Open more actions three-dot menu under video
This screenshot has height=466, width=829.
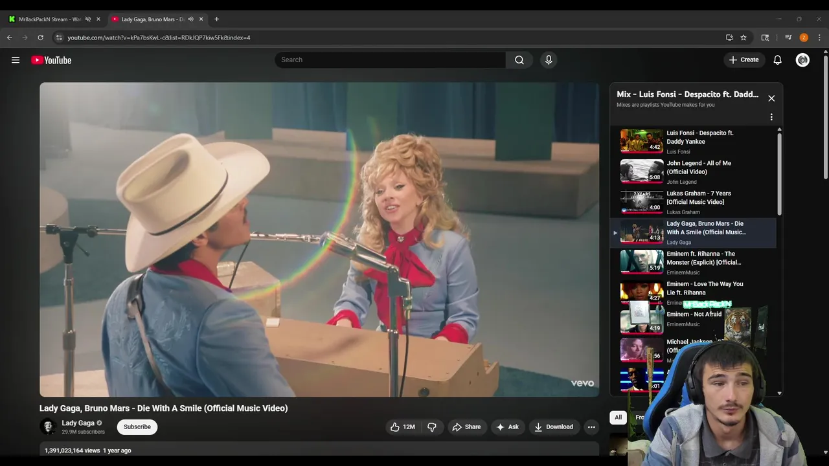coord(591,427)
